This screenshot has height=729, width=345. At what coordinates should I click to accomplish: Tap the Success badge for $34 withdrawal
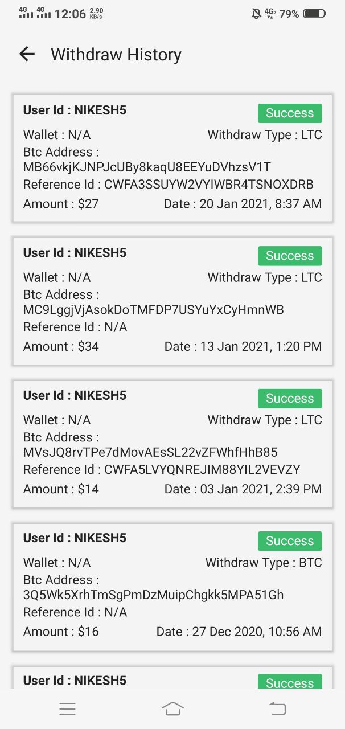[290, 256]
